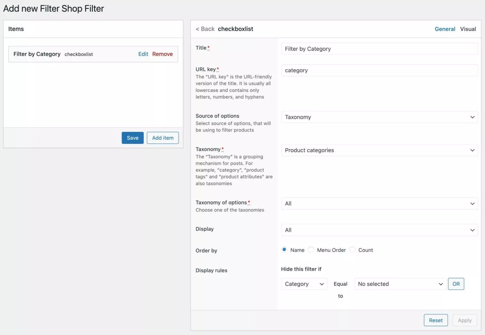Apply the filter settings

click(465, 320)
